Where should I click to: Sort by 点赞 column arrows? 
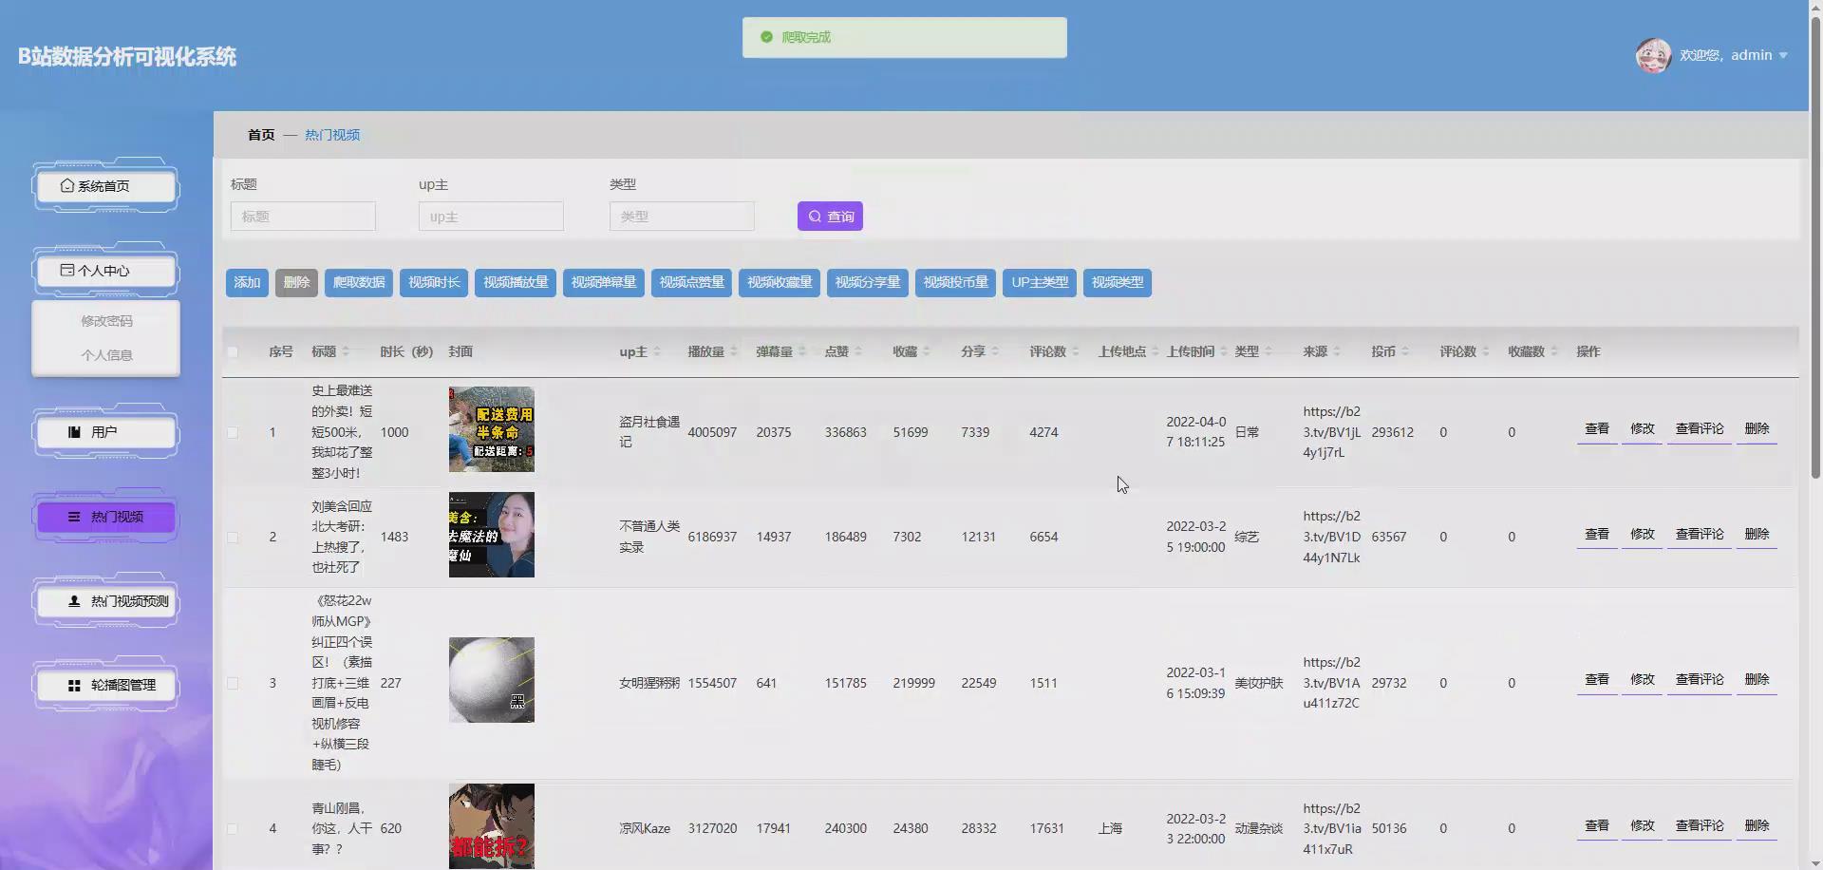858,351
